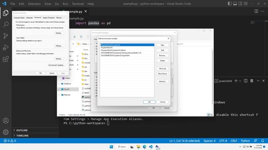Kill terminal with trash icon
This screenshot has height=150, width=268.
point(252,81)
